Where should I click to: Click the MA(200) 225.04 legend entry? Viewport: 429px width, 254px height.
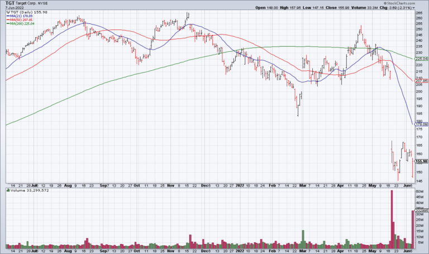tap(22, 24)
